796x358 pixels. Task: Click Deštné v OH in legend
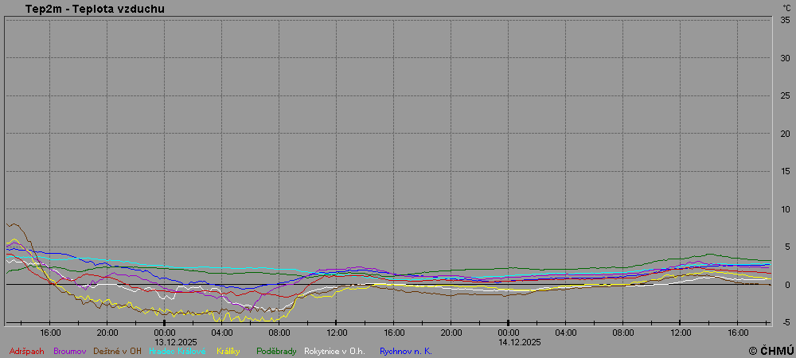pyautogui.click(x=117, y=351)
